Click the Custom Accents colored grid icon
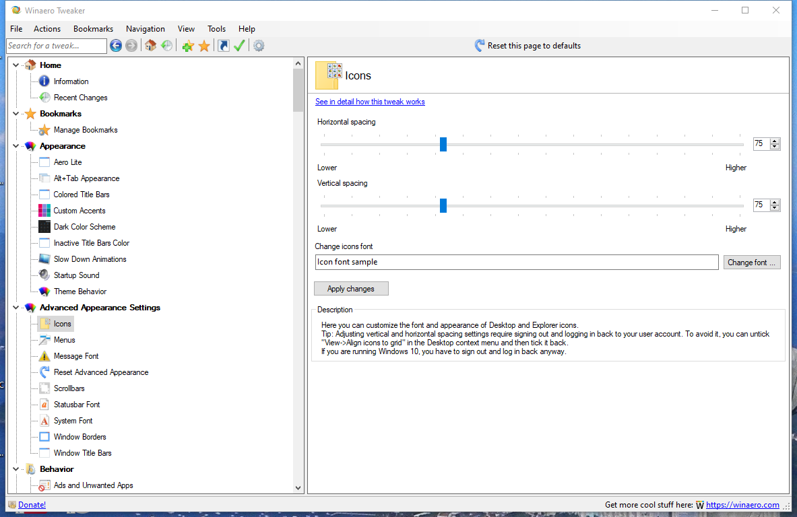 44,211
